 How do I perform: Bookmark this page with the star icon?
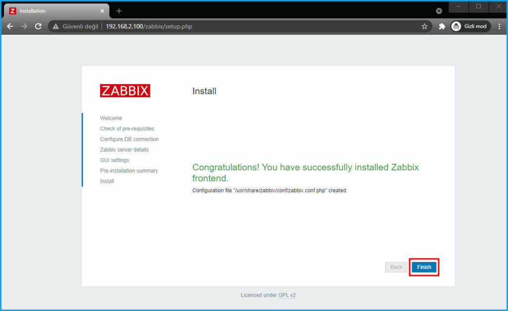tap(425, 27)
